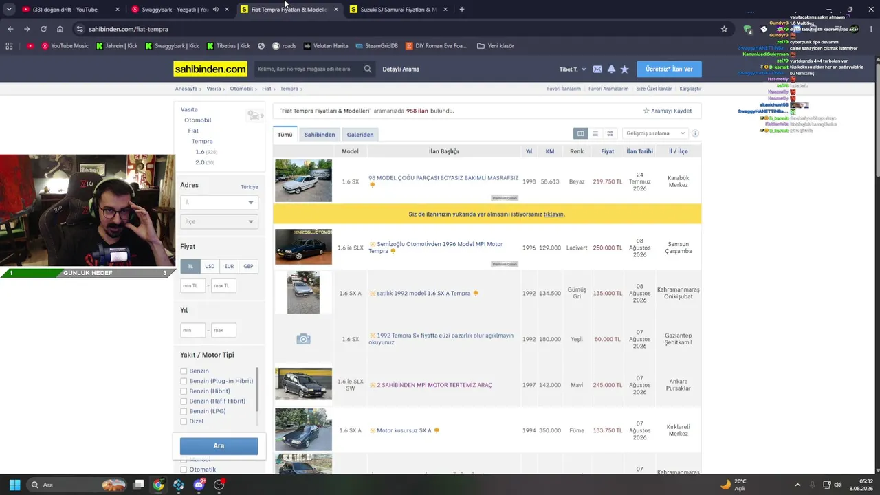
Task: Switch to the Suzuki SJ Samurai browser tab
Action: tap(399, 10)
